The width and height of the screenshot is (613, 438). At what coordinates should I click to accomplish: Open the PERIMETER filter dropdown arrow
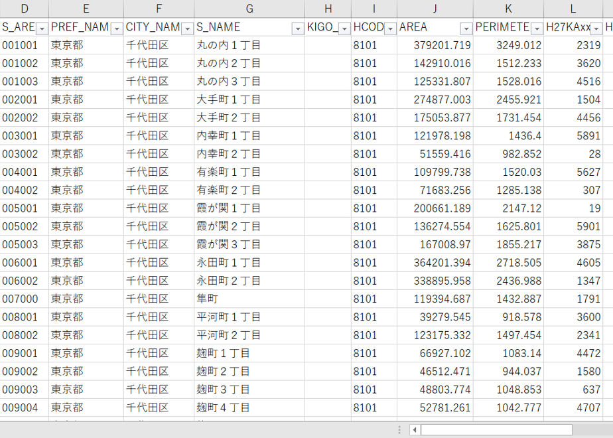click(537, 29)
